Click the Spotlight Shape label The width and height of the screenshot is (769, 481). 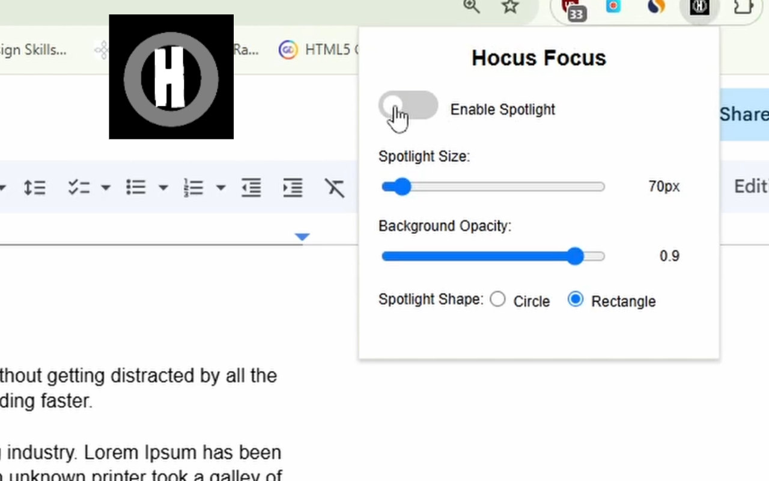pos(431,299)
